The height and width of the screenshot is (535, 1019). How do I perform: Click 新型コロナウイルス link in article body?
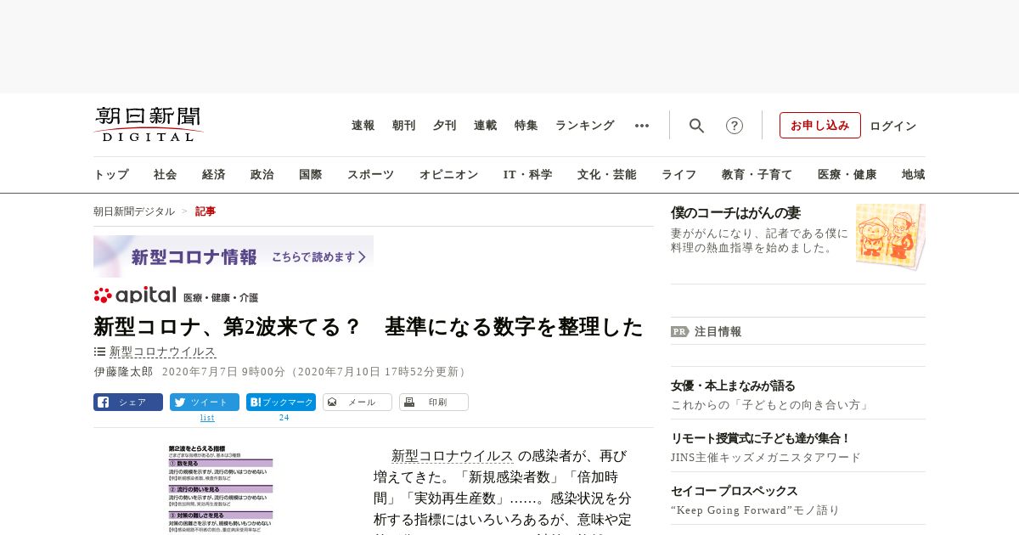(x=453, y=456)
